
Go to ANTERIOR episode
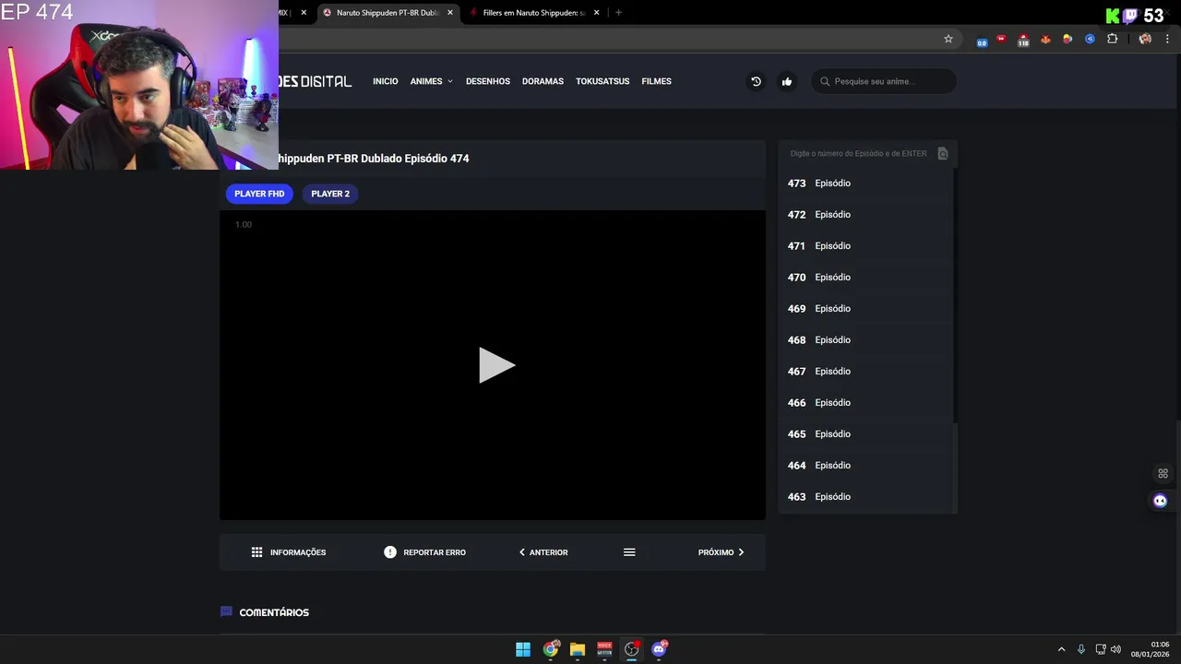click(543, 552)
